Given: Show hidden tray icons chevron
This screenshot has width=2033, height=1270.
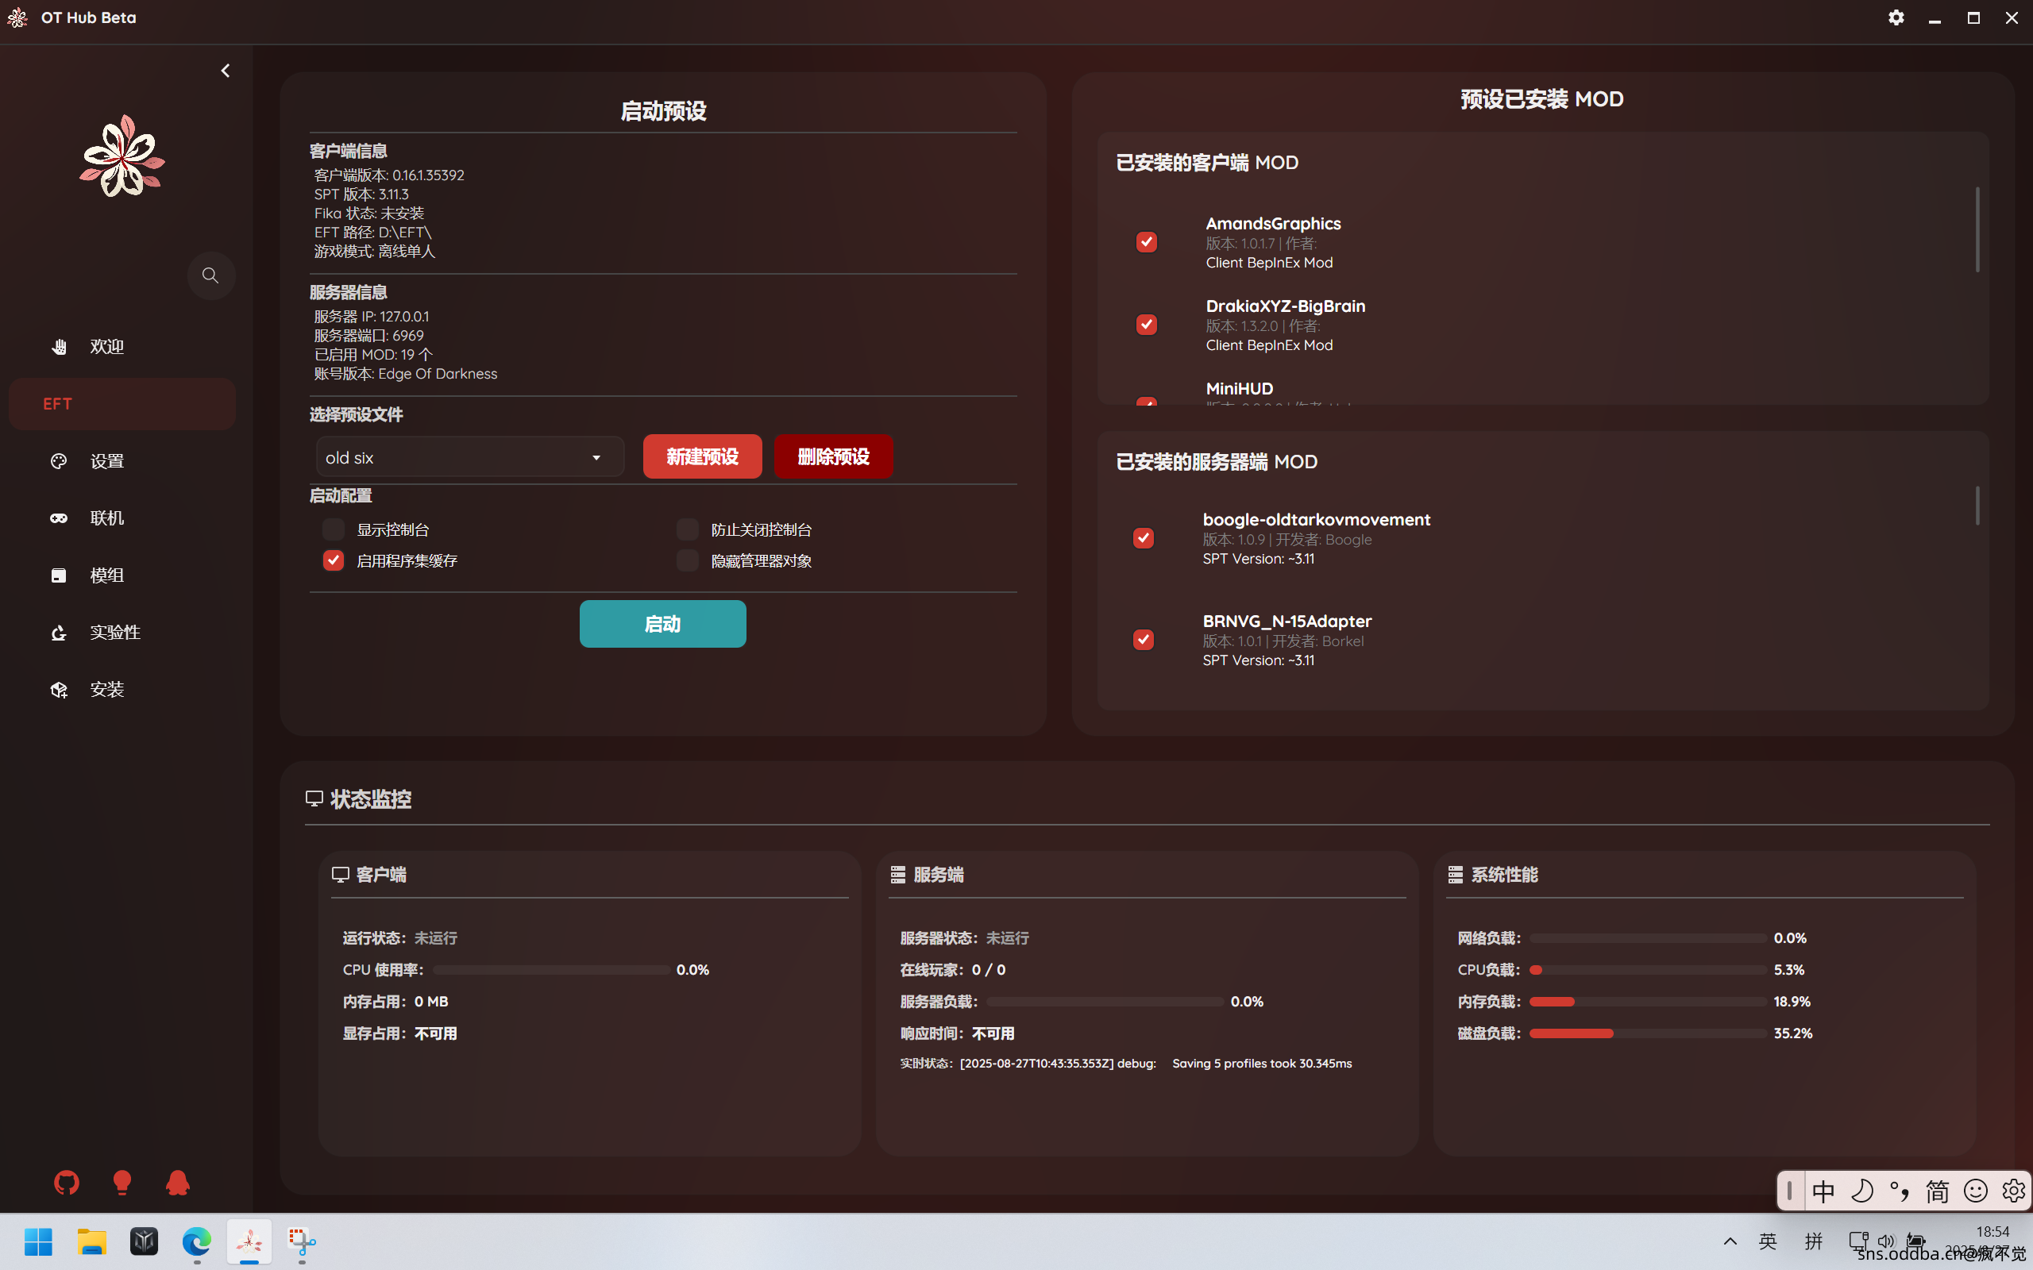Looking at the screenshot, I should click(x=1730, y=1241).
